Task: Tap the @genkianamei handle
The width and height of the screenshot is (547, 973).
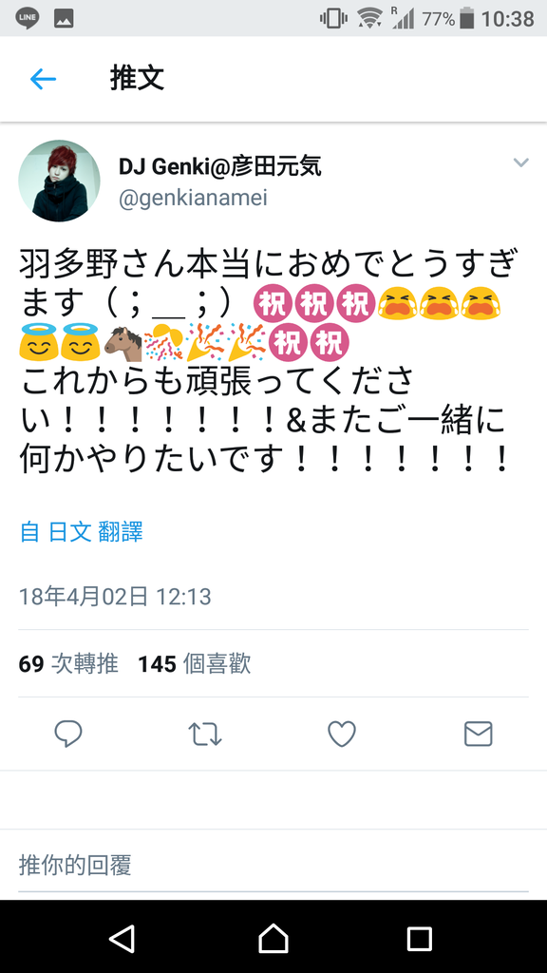Action: click(193, 199)
